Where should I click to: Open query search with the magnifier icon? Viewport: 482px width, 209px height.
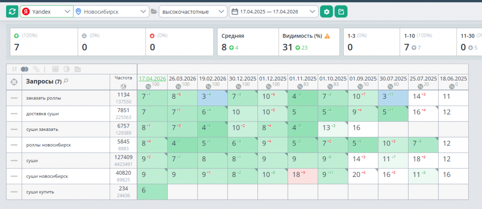66,81
